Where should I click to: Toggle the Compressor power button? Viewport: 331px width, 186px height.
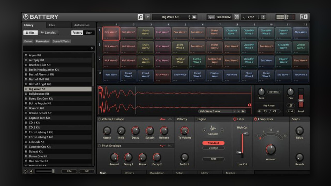pyautogui.click(x=255, y=119)
